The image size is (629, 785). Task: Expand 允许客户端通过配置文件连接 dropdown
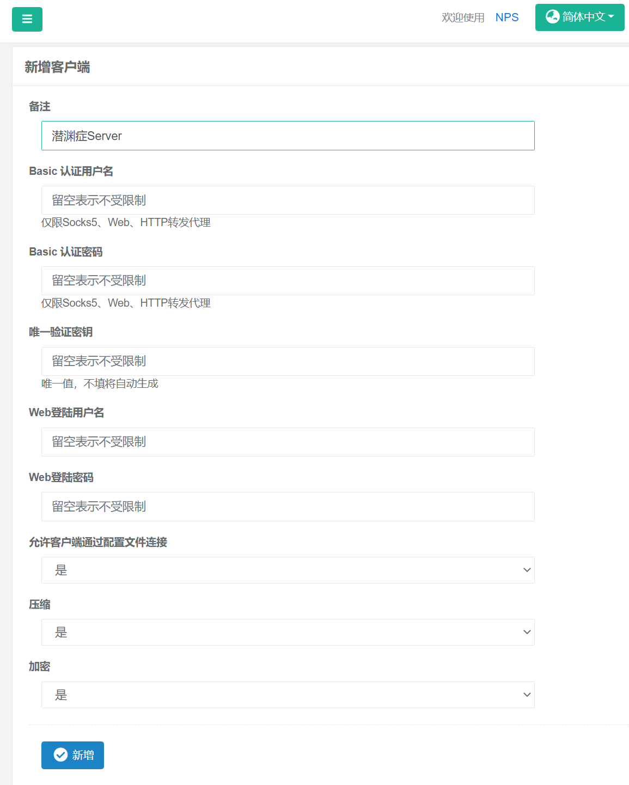(288, 570)
